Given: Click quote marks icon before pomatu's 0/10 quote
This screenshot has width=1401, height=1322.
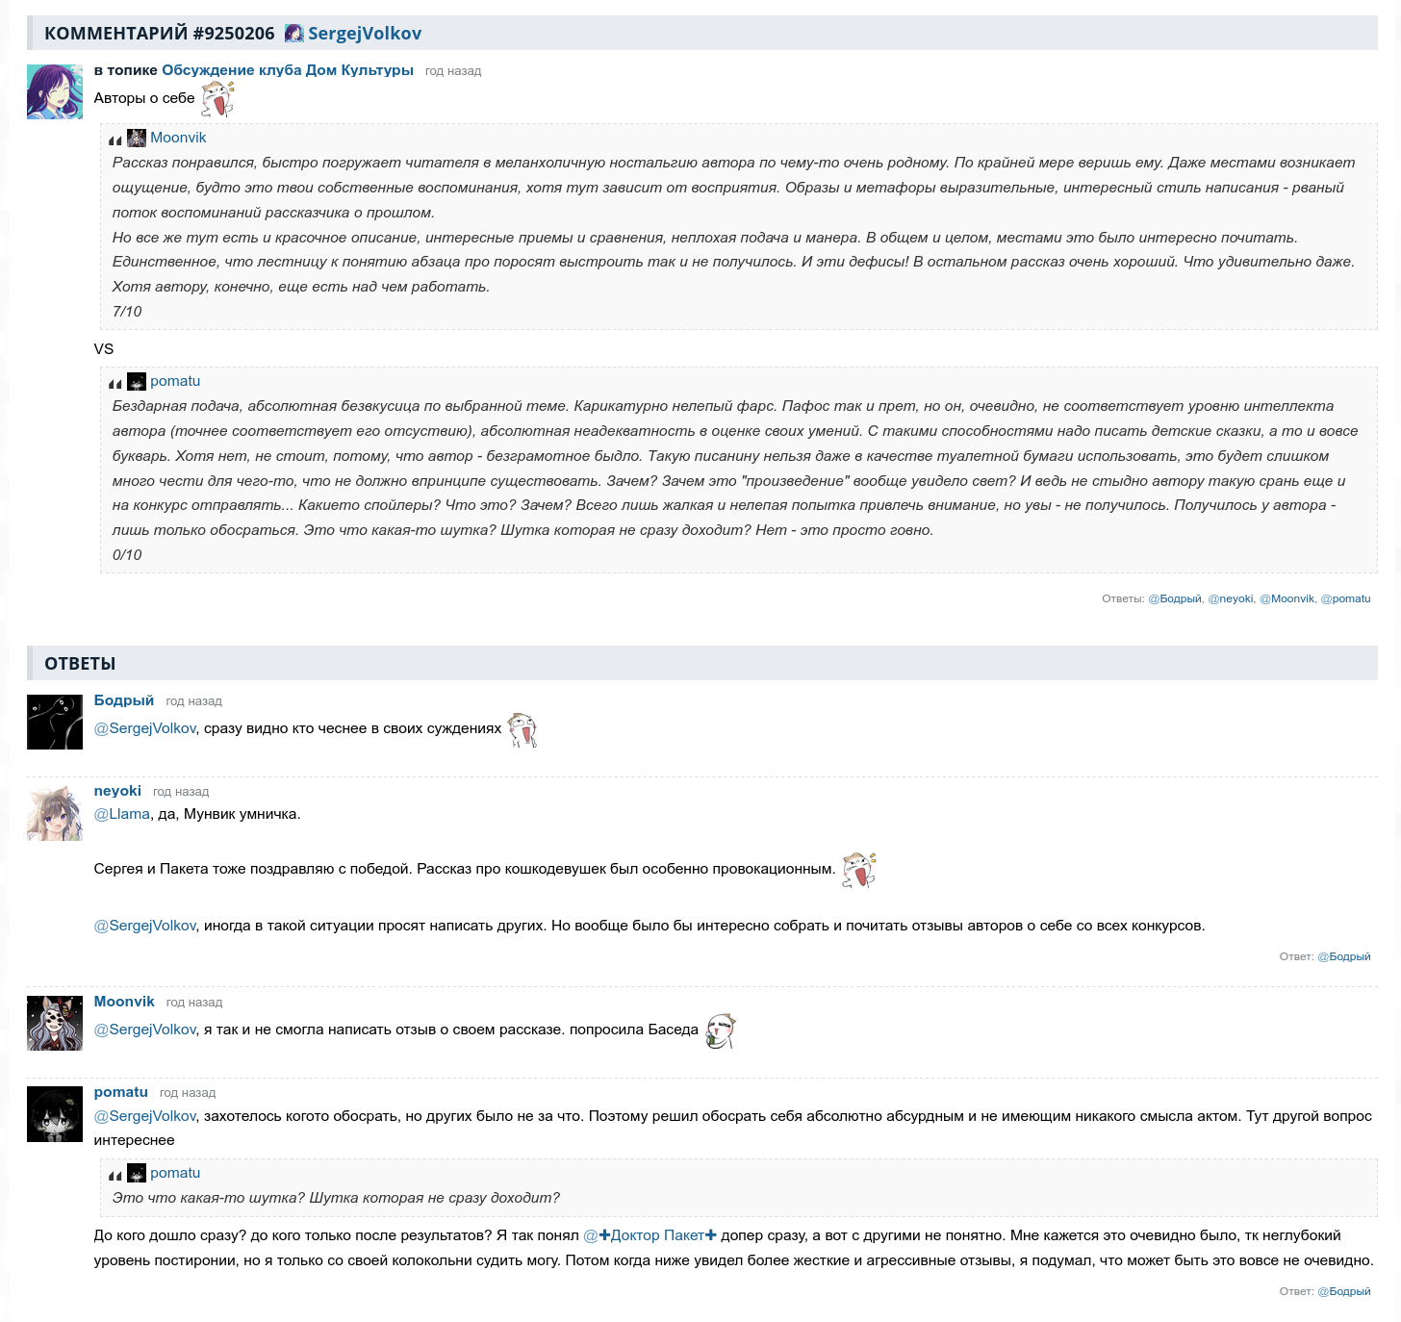Looking at the screenshot, I should click(x=115, y=384).
